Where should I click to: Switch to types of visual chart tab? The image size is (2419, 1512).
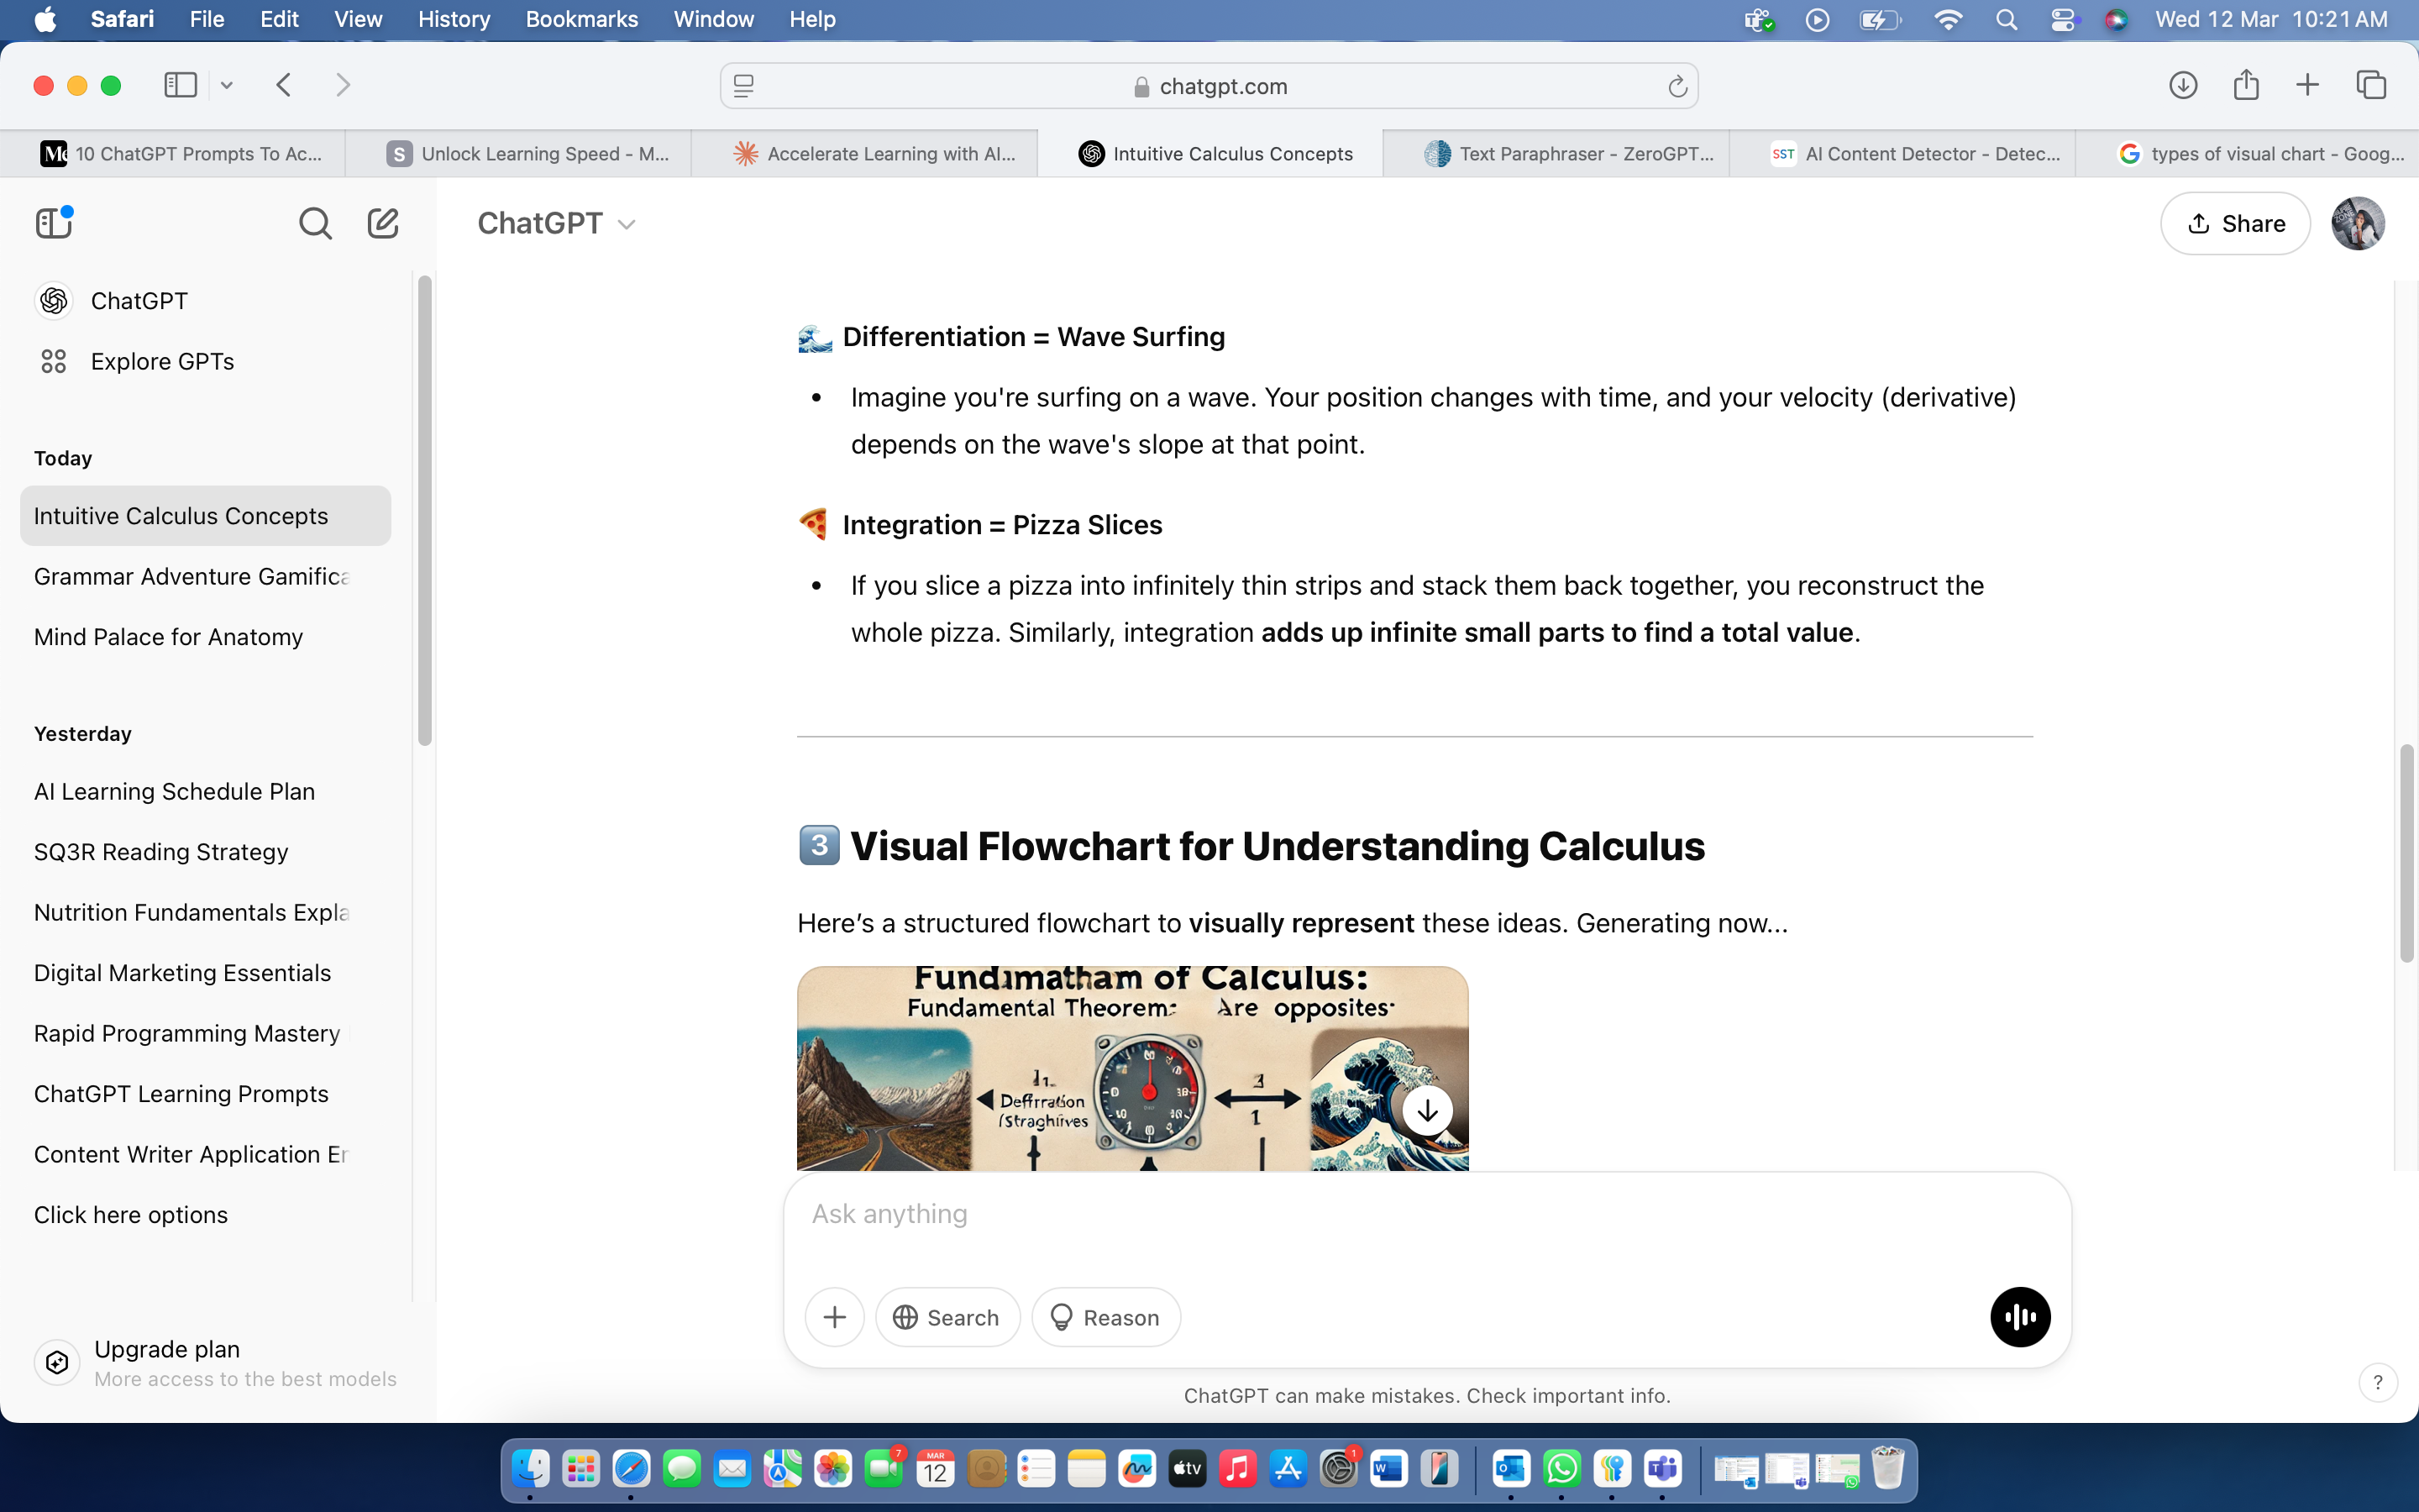point(2247,153)
